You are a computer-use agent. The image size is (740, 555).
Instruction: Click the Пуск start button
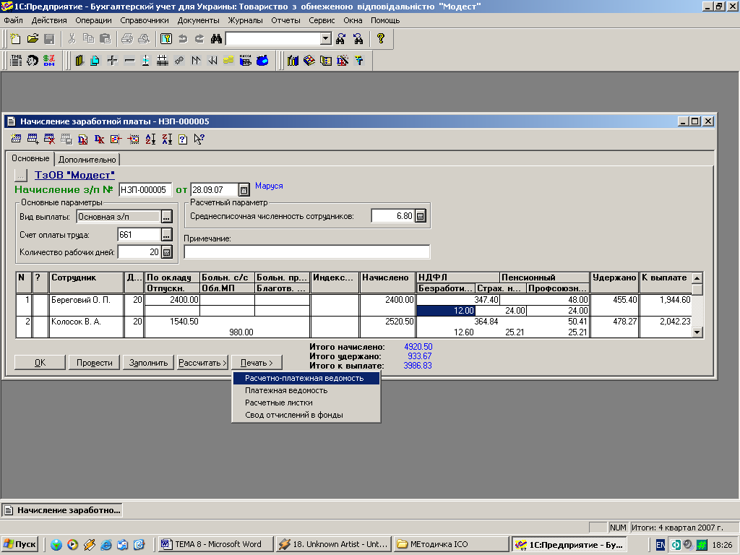(20, 545)
